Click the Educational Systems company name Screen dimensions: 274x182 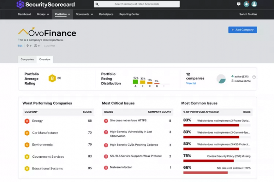coord(47,169)
